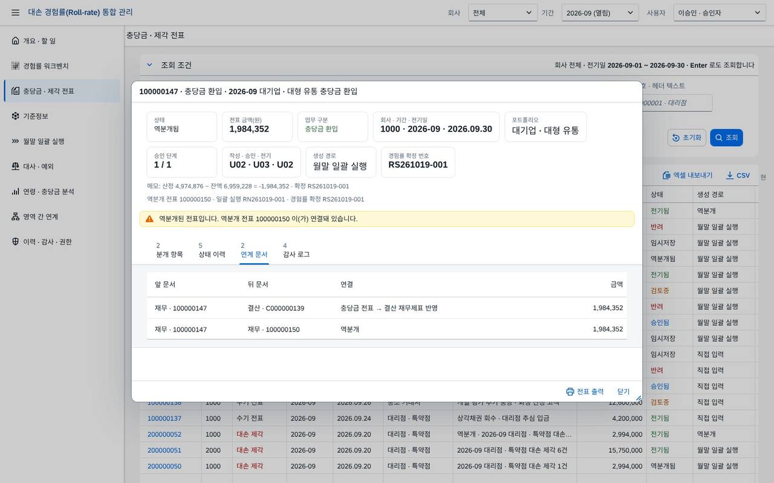Image resolution: width=774 pixels, height=483 pixels.
Task: Click the 대사 · 예외 scales icon
Action: tap(15, 167)
